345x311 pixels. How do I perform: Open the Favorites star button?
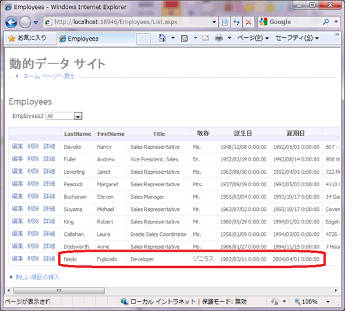28,38
